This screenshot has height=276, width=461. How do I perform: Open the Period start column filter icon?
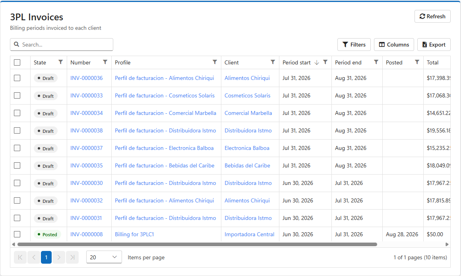(325, 62)
